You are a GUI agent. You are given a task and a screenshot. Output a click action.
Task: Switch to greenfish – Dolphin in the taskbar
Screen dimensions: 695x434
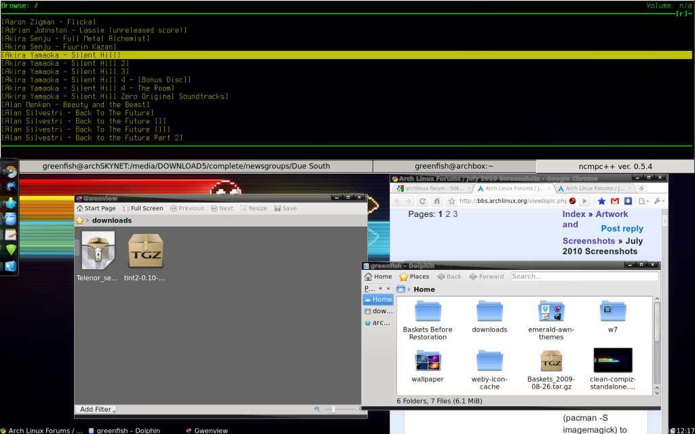tap(124, 431)
